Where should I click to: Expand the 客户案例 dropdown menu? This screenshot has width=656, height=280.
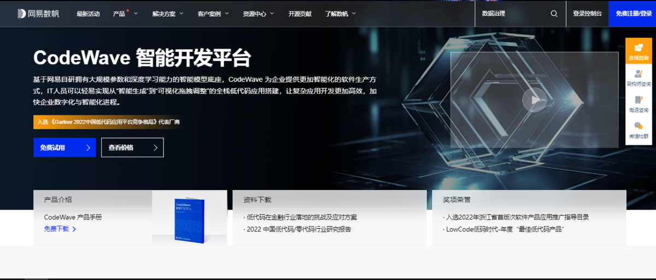tap(213, 14)
